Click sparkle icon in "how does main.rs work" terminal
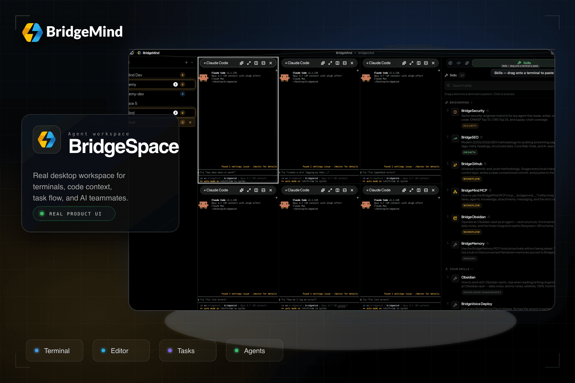Viewport: 575px width, 383px height. [x=241, y=63]
